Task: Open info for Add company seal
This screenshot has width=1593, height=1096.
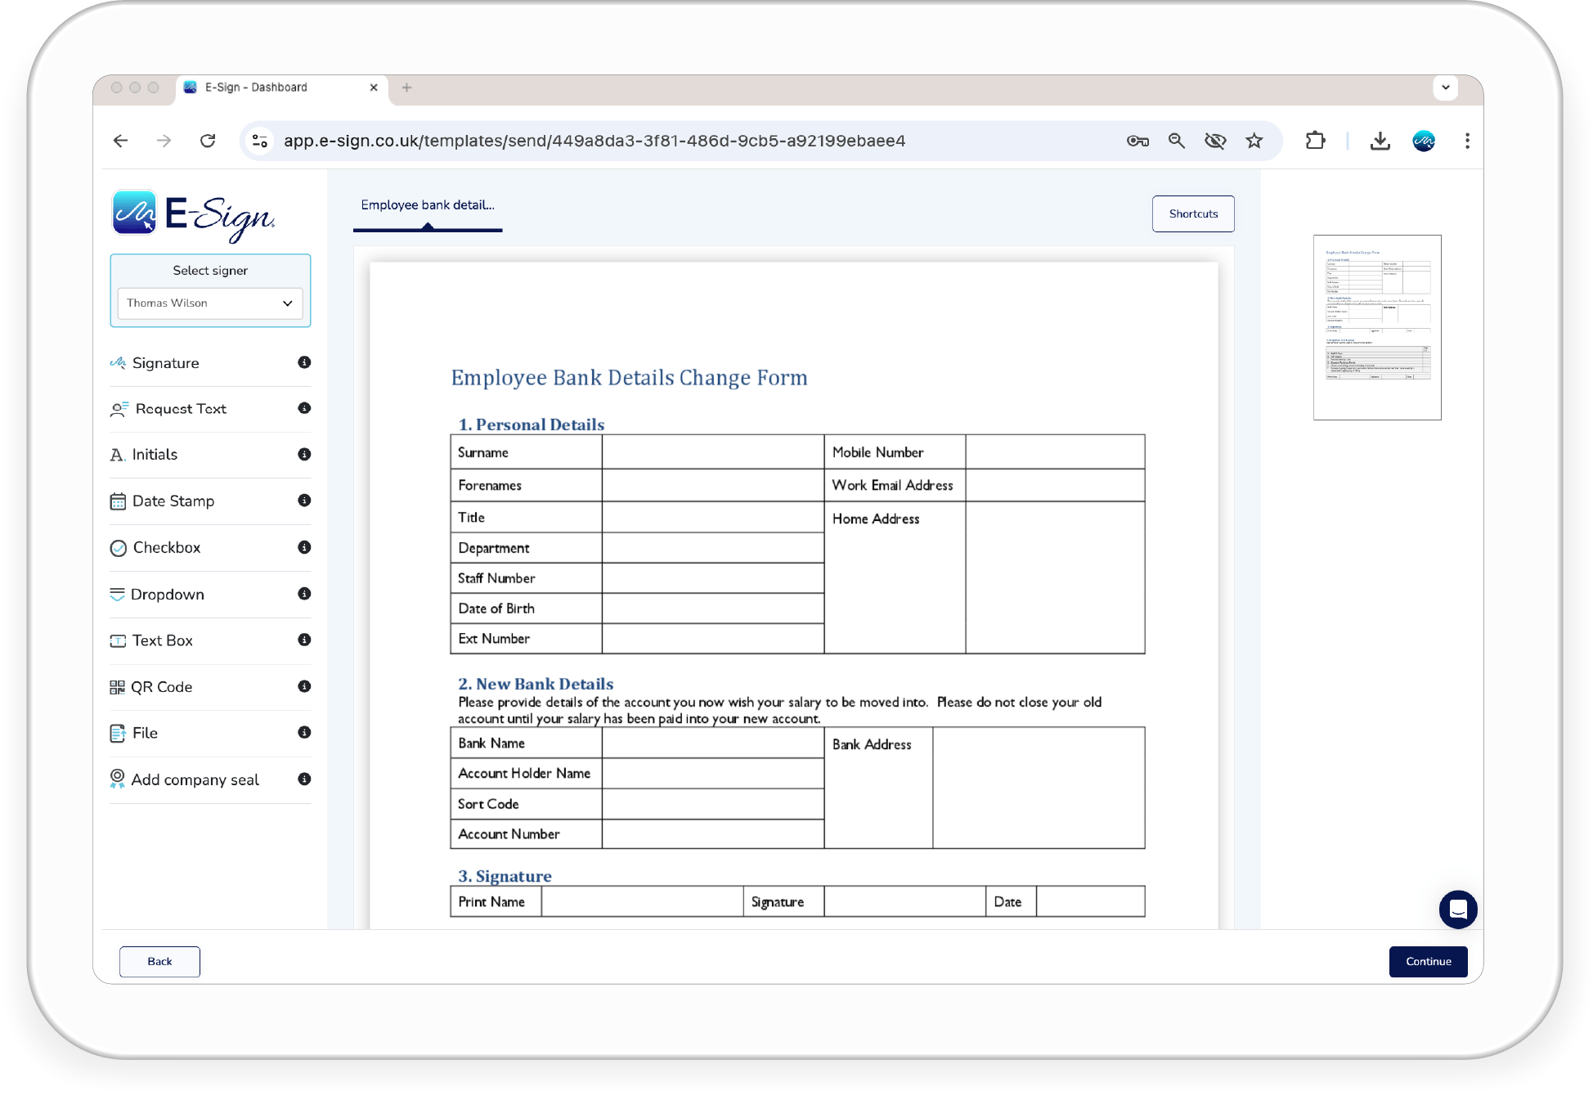Action: point(304,779)
